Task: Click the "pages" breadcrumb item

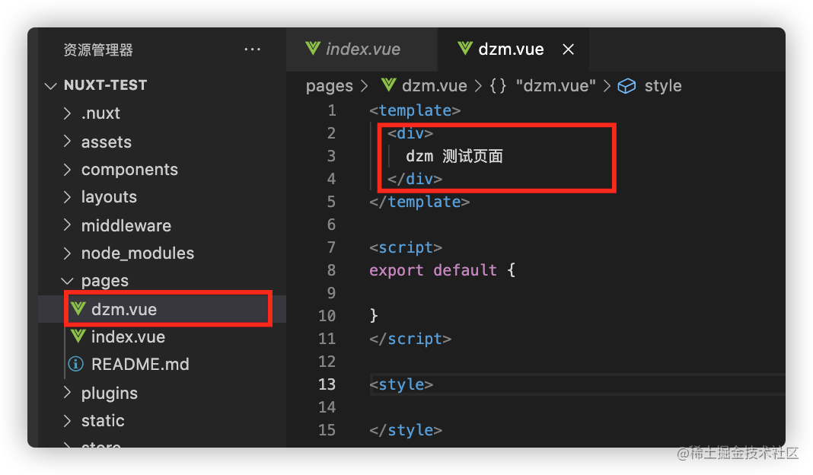Action: point(329,85)
